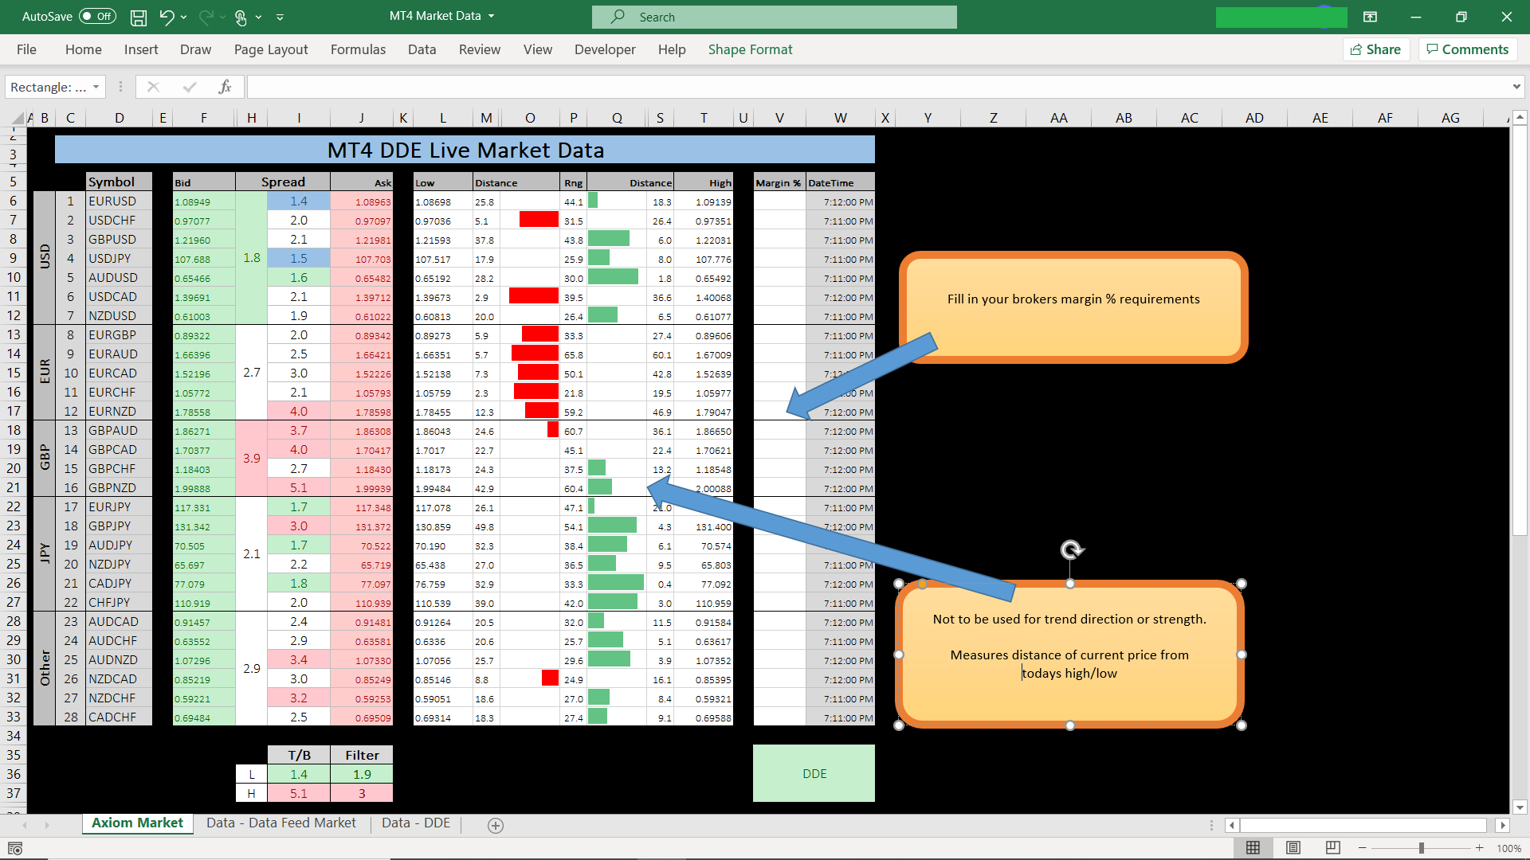Open Customize Quick Access Toolbar dropdown

tap(280, 17)
